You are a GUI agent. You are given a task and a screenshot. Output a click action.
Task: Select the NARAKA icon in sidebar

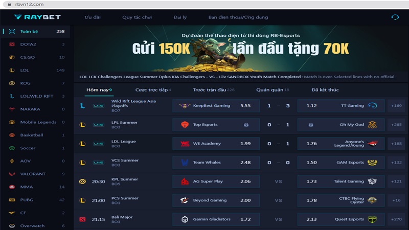[x=12, y=109]
